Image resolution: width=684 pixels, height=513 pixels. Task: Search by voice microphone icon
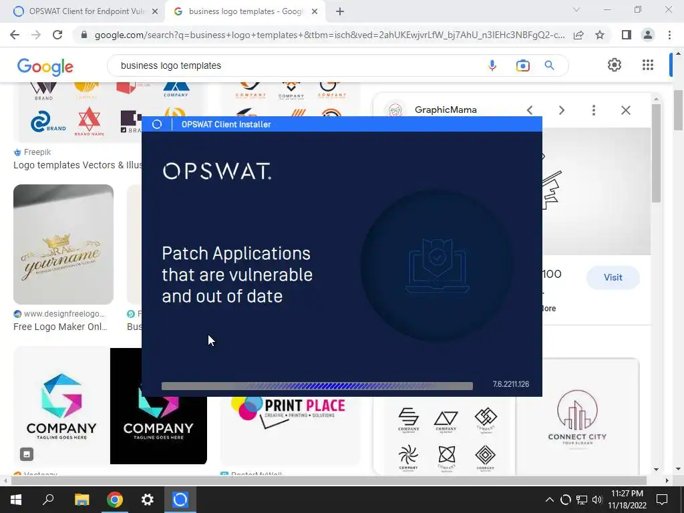coord(492,65)
